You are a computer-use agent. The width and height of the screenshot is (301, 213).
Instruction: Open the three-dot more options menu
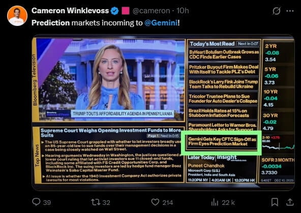290,11
